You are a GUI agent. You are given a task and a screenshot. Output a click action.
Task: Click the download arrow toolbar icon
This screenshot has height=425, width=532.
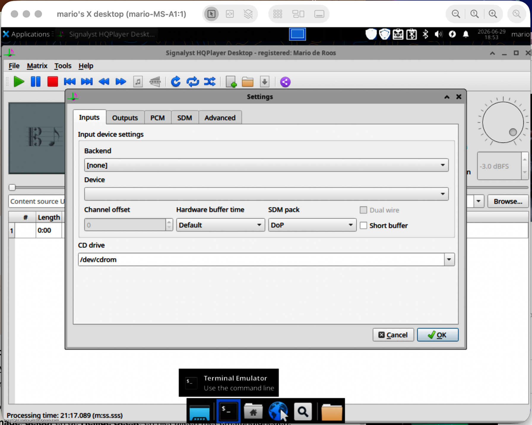pyautogui.click(x=265, y=82)
